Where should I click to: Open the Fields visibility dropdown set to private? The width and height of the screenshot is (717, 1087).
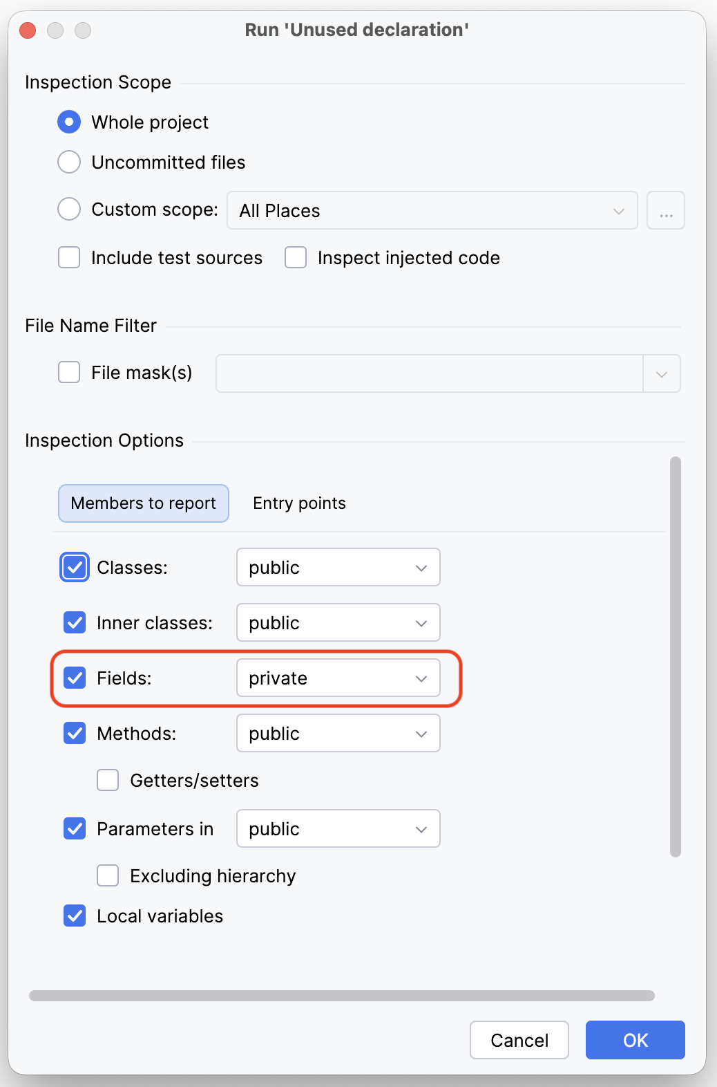coord(338,678)
